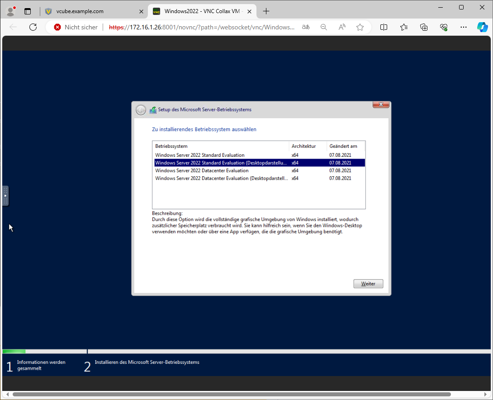Click the 'Geändert am' column header
This screenshot has height=400, width=493.
click(x=346, y=146)
